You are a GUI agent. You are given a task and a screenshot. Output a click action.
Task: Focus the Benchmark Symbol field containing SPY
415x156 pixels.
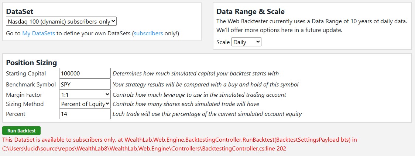pyautogui.click(x=85, y=84)
